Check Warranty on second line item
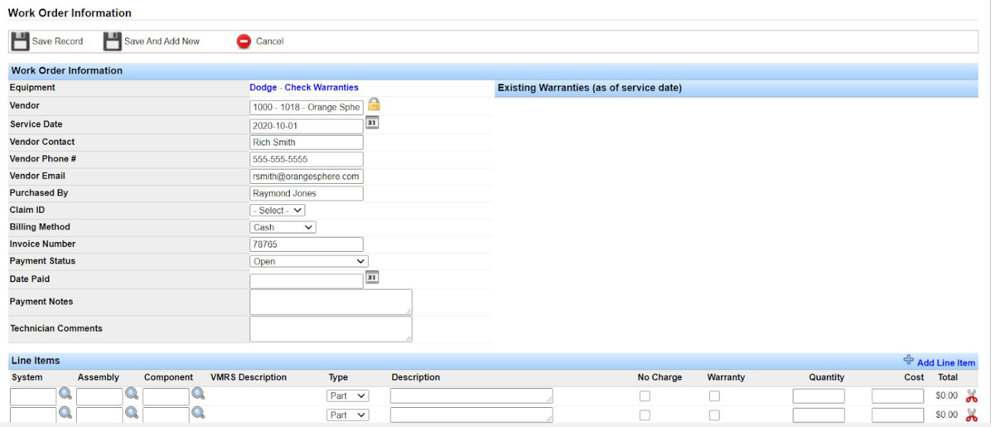991x427 pixels. coord(714,415)
